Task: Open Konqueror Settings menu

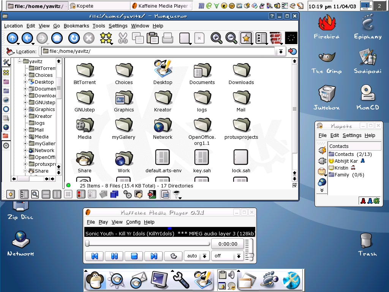Action: (118, 26)
